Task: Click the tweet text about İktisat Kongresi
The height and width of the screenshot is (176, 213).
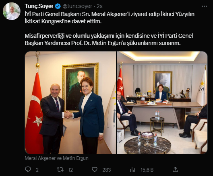Action: 110,18
